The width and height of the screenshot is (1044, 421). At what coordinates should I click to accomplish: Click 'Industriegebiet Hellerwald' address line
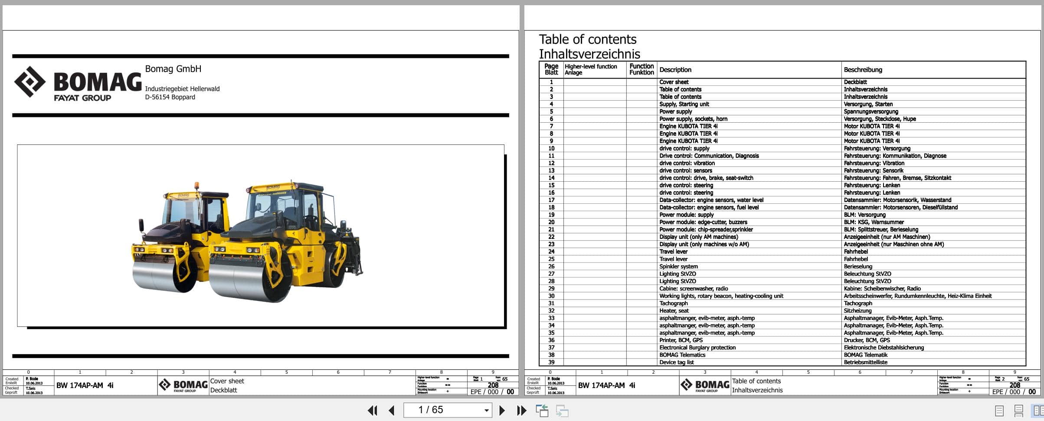[x=182, y=88]
